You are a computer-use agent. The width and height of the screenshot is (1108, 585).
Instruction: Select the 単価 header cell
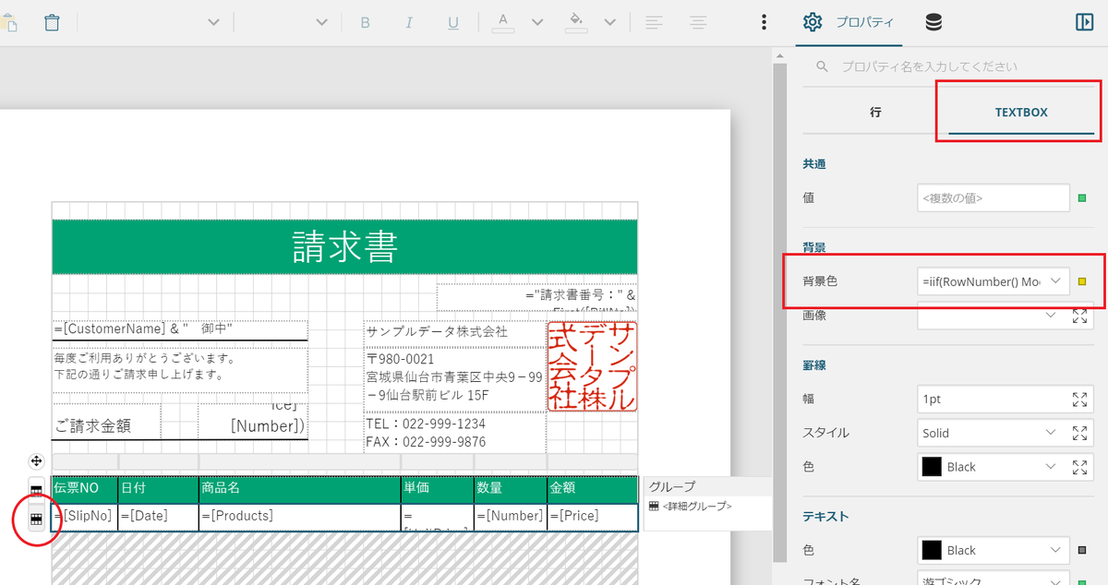438,489
